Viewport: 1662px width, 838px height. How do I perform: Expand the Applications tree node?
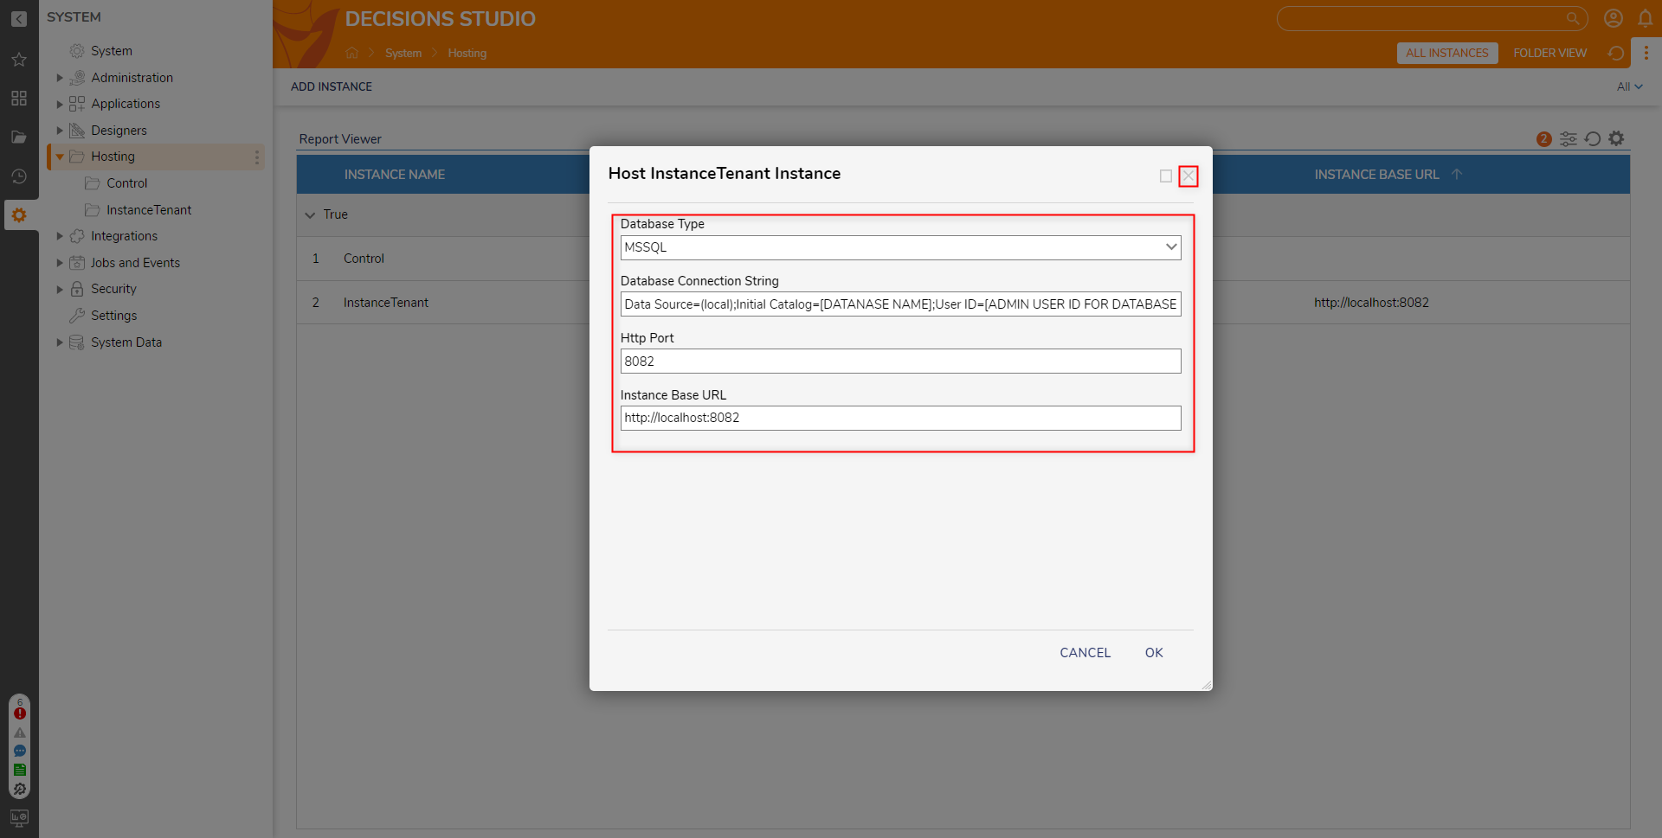60,104
